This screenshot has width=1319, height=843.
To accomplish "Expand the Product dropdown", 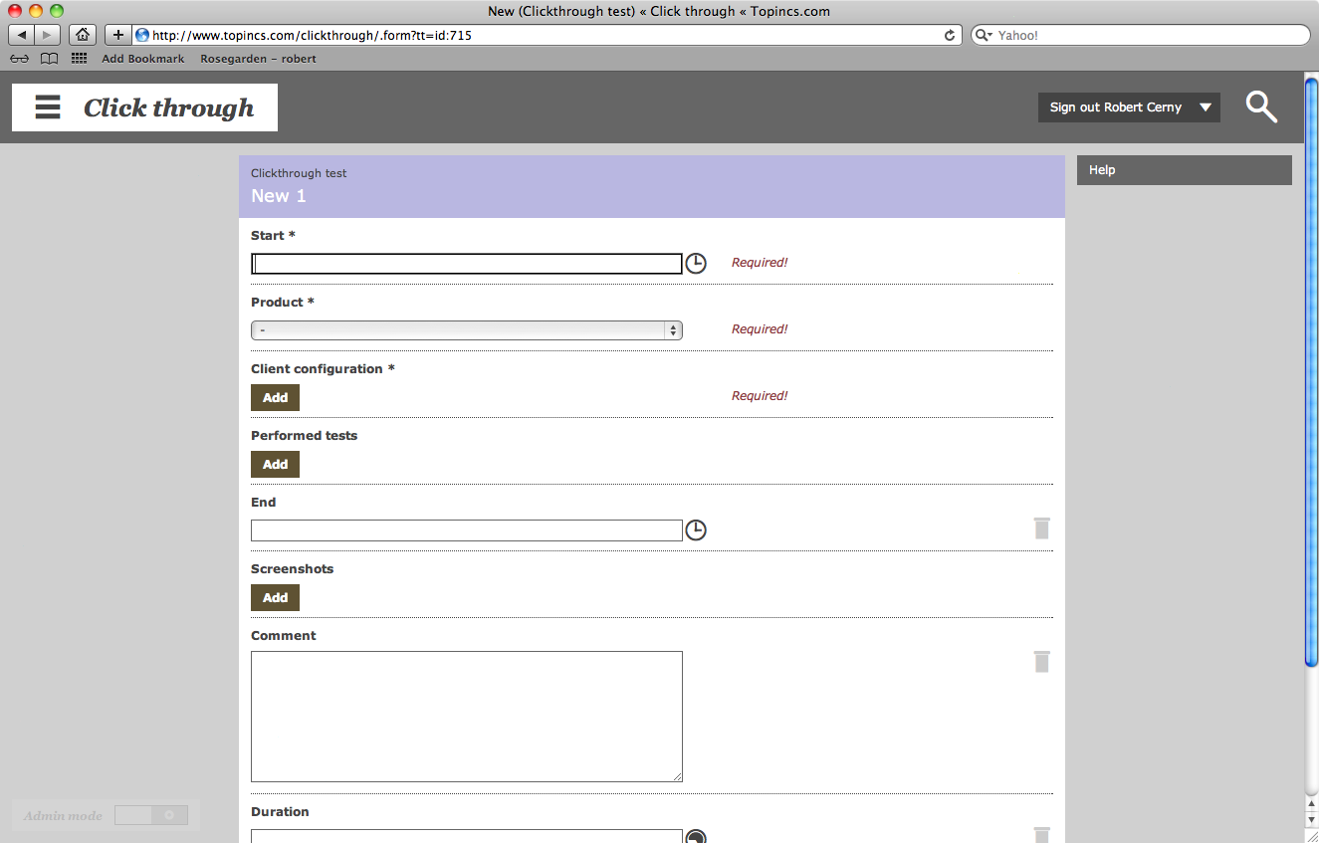I will [466, 330].
